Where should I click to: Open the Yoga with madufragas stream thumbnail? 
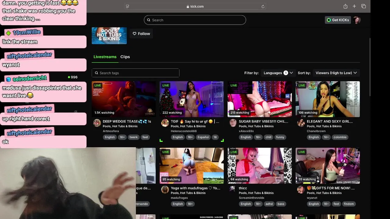coord(192,166)
